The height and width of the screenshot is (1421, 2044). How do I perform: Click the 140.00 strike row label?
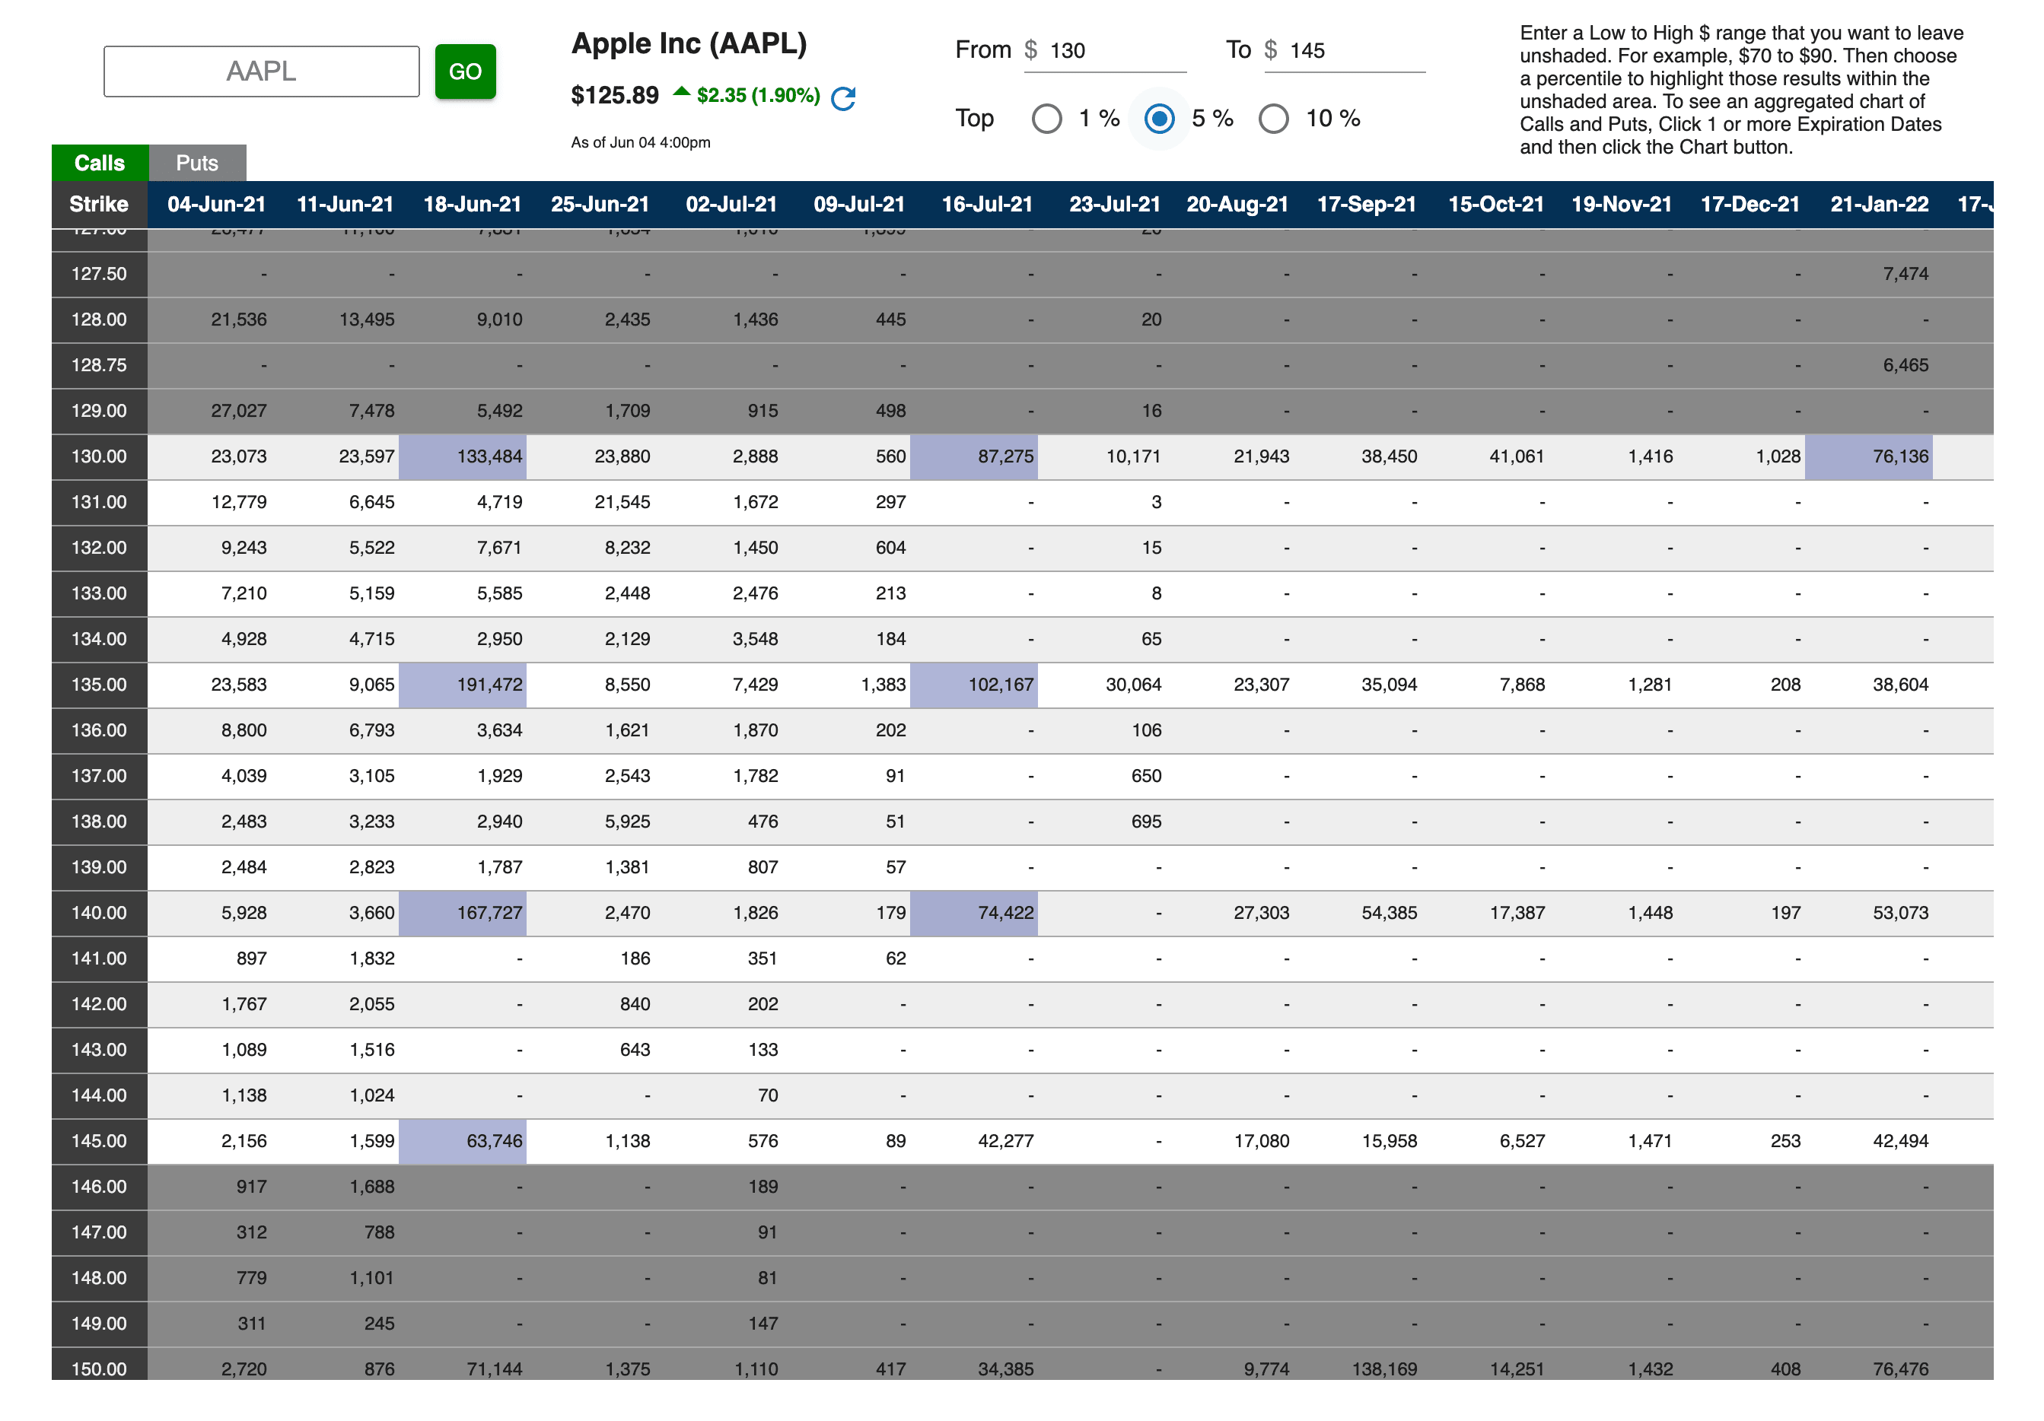tap(99, 913)
